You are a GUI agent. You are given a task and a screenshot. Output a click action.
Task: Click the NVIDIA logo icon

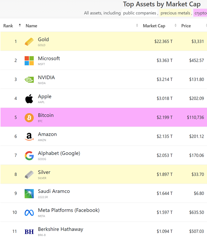point(29,80)
